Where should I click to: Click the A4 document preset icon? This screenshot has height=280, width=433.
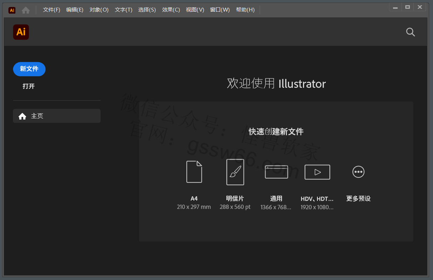tap(194, 172)
